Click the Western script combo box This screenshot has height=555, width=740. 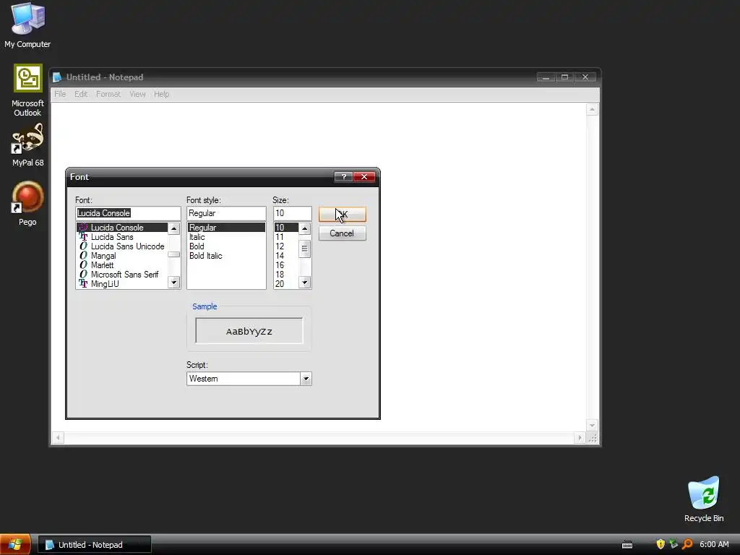(x=249, y=379)
